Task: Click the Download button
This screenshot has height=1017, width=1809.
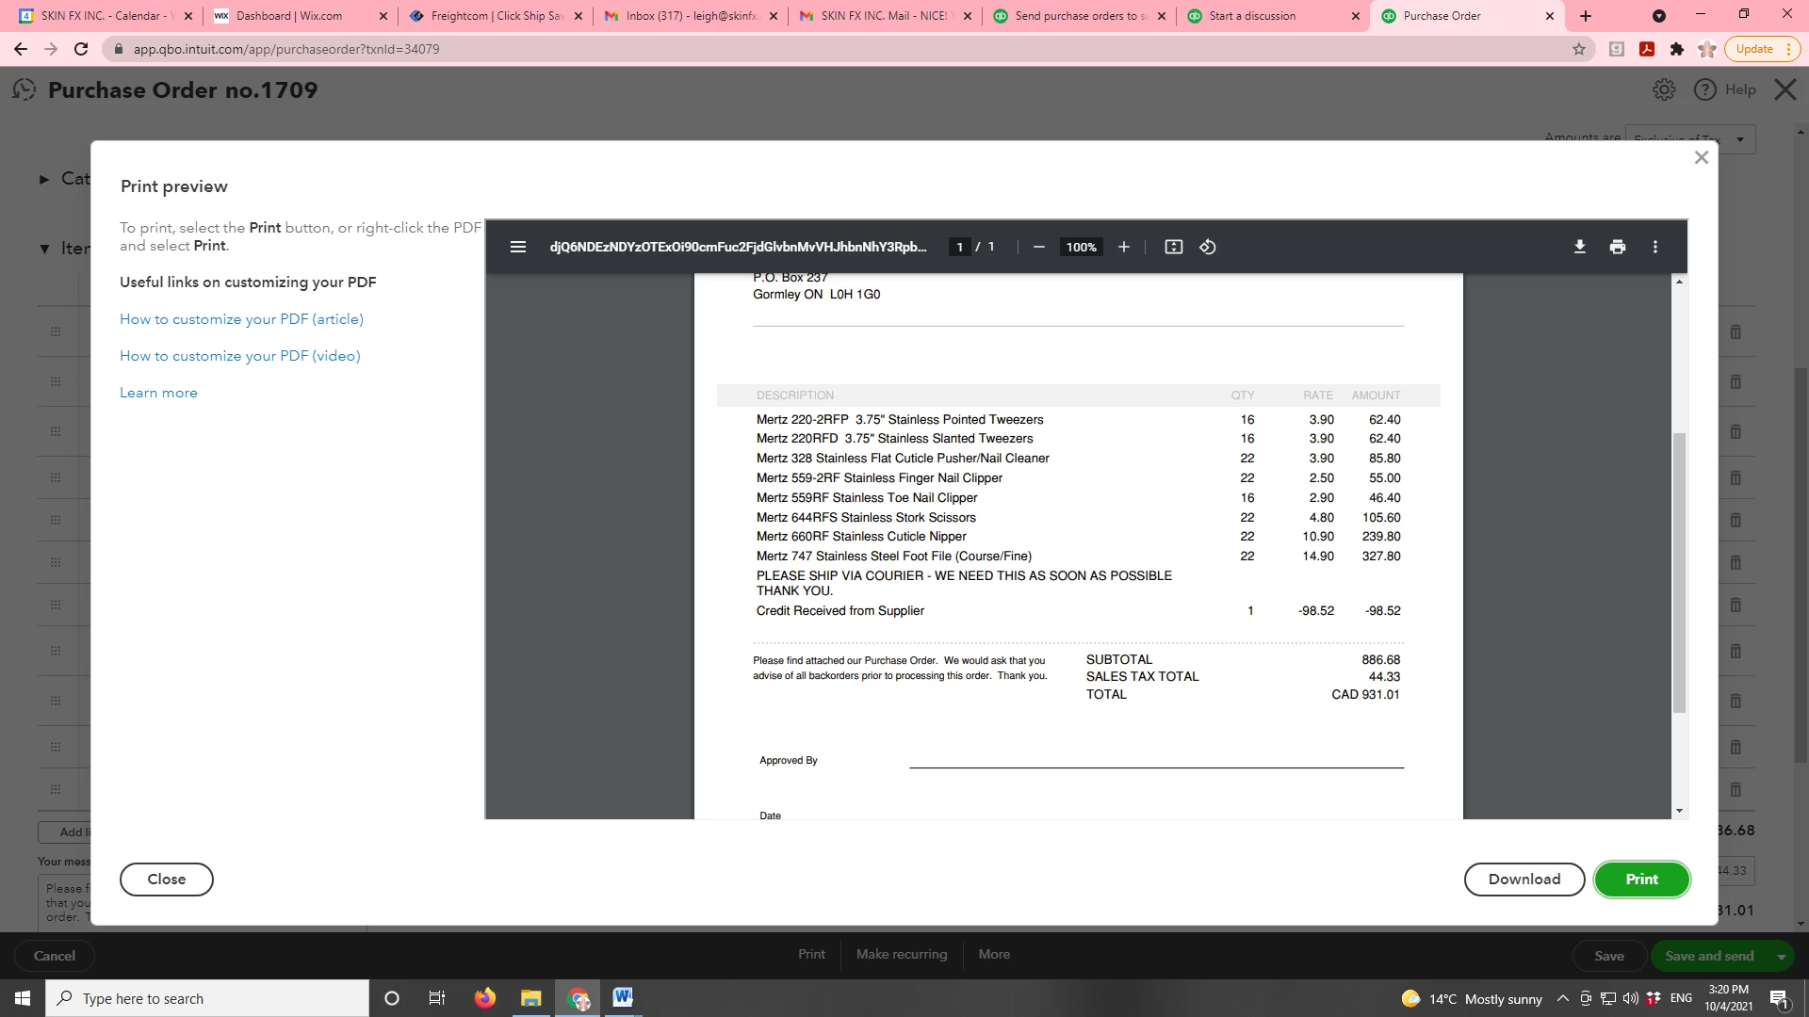Action: (x=1524, y=879)
